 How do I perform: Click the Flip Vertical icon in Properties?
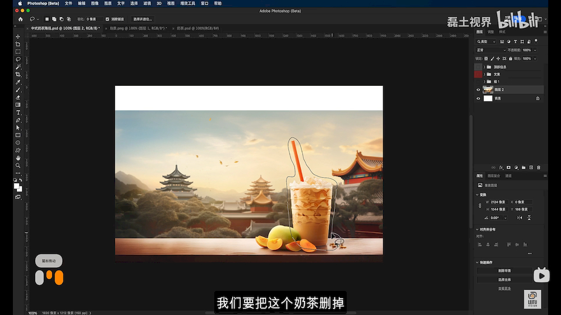click(x=529, y=217)
